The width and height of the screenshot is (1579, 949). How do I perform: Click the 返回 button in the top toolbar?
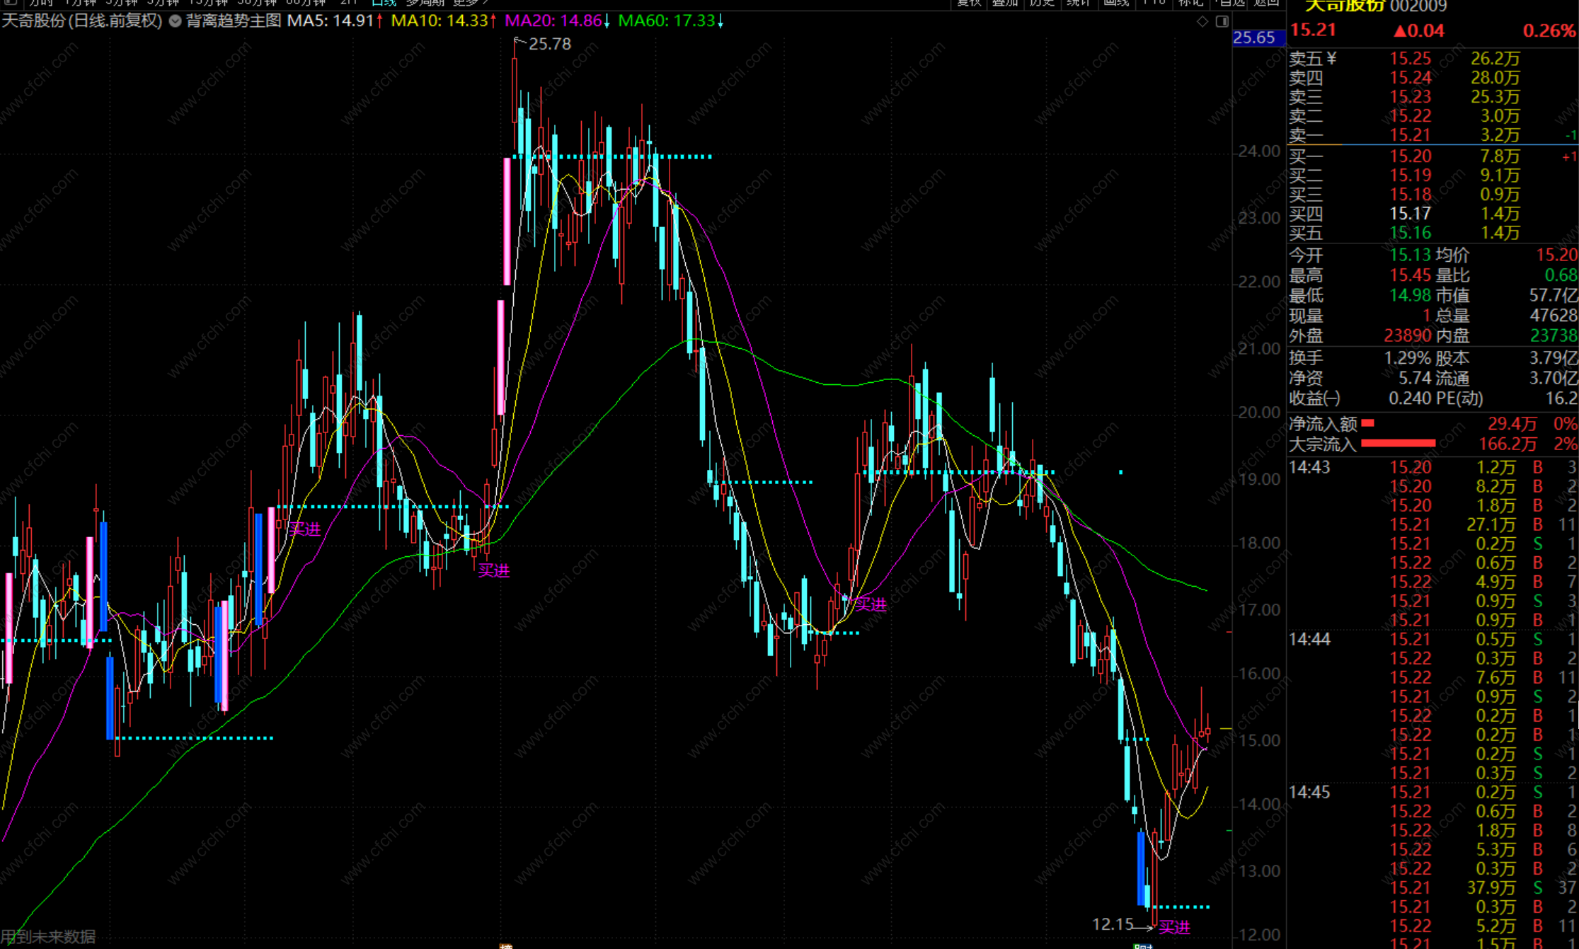point(1266,3)
